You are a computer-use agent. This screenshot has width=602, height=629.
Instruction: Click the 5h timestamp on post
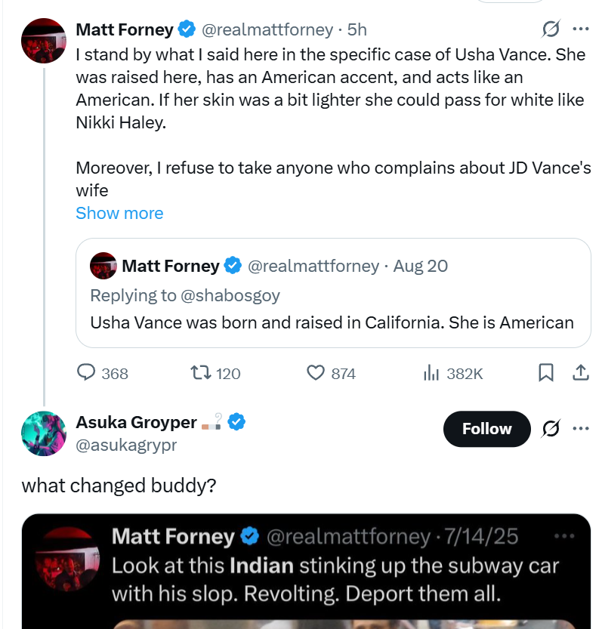(357, 29)
